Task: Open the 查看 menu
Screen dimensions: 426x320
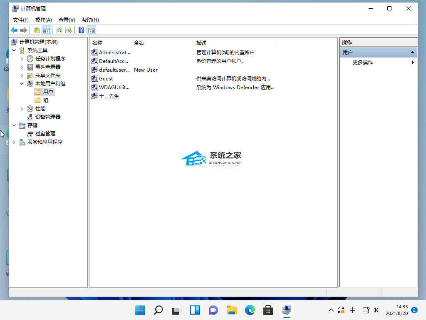Action: pos(67,20)
